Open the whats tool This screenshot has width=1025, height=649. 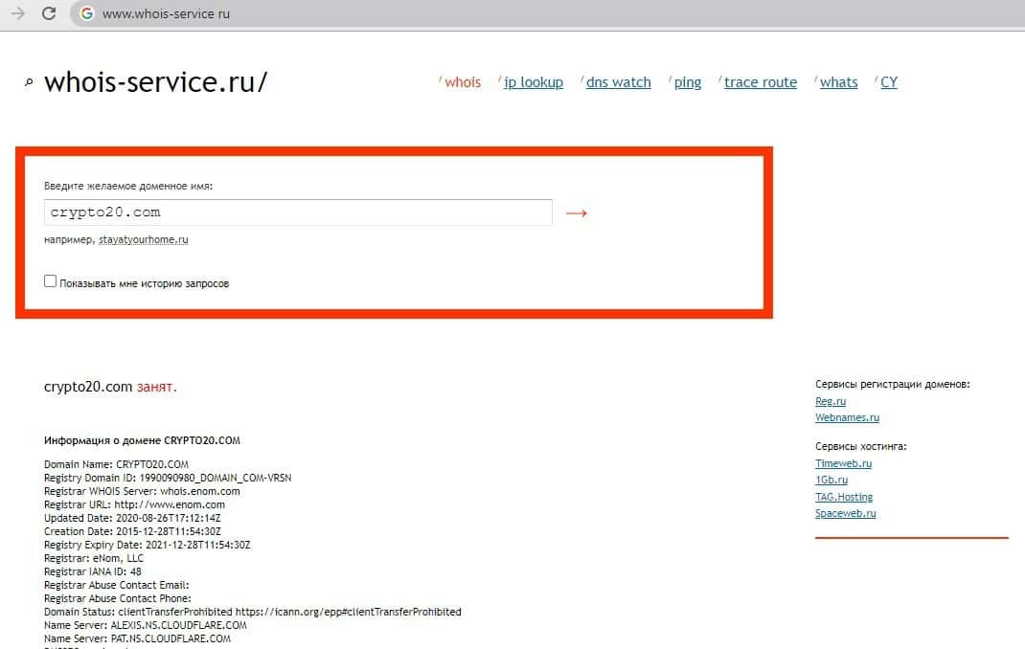coord(839,82)
